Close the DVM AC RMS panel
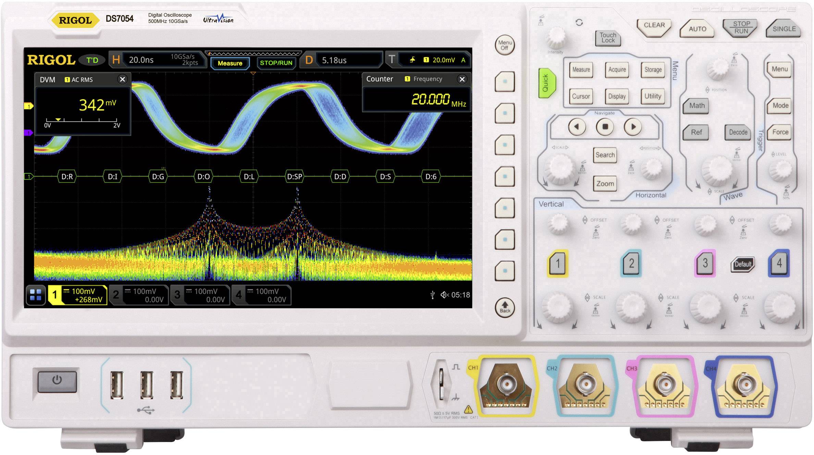814x455 pixels. (x=122, y=79)
